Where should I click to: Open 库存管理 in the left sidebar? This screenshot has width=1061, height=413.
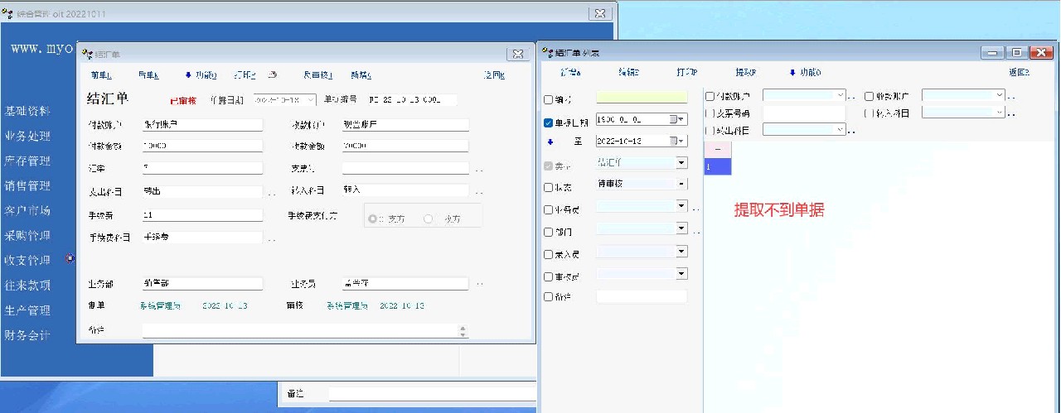27,161
